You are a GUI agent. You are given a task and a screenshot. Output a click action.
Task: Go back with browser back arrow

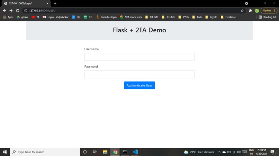tap(4, 11)
